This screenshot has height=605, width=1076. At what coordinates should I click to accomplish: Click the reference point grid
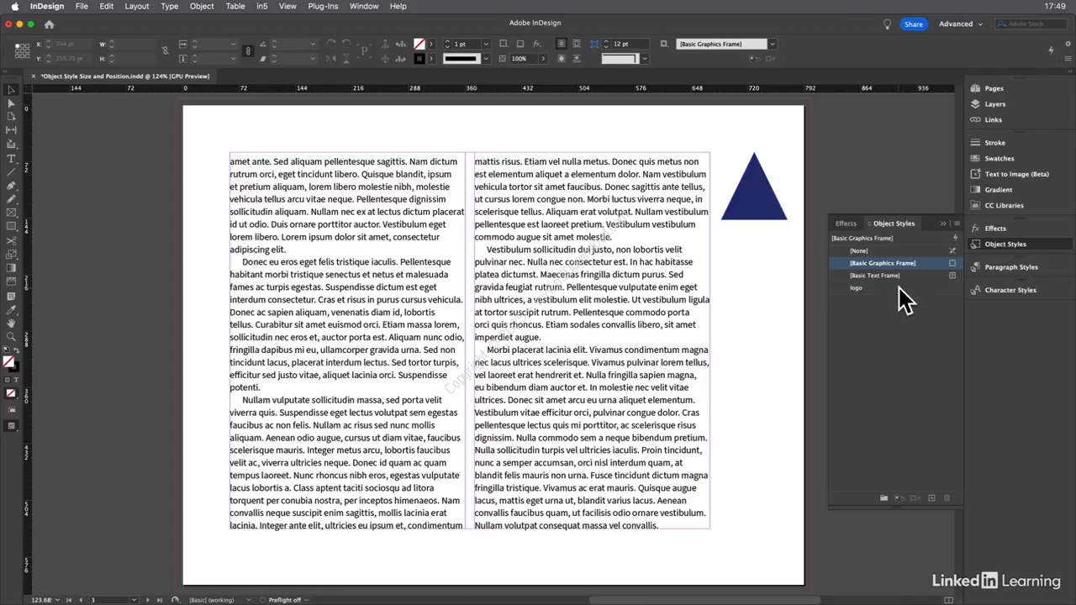(22, 50)
